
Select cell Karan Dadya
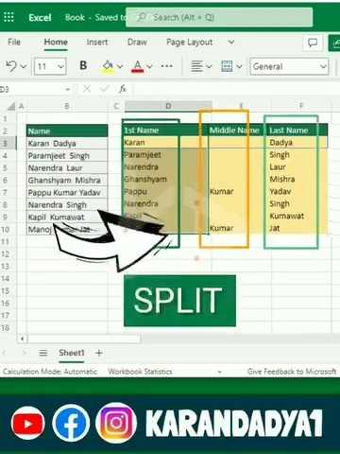67,144
